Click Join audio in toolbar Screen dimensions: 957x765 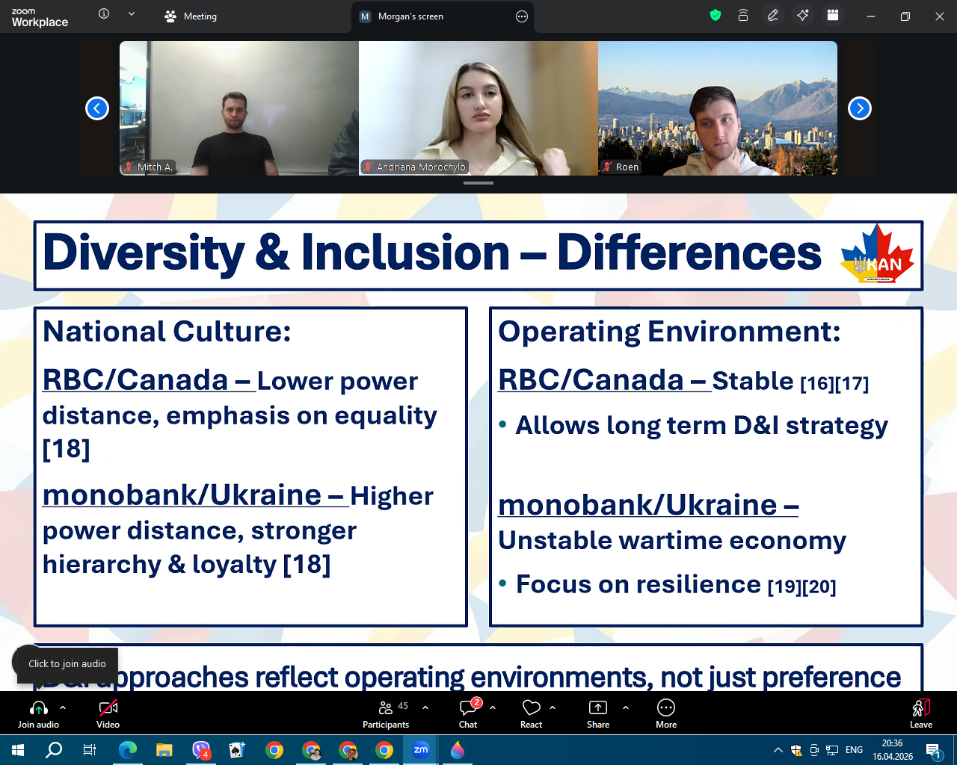(39, 713)
